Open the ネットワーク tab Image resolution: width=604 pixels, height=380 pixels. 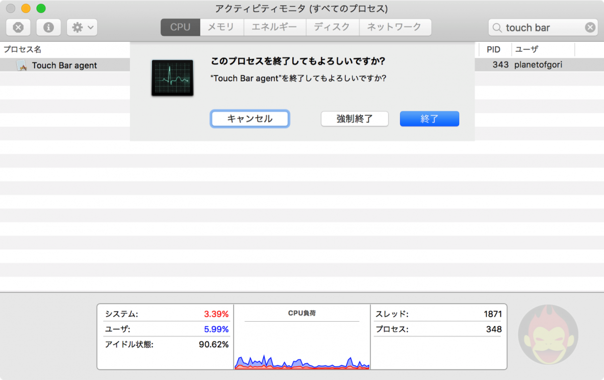[x=395, y=27]
